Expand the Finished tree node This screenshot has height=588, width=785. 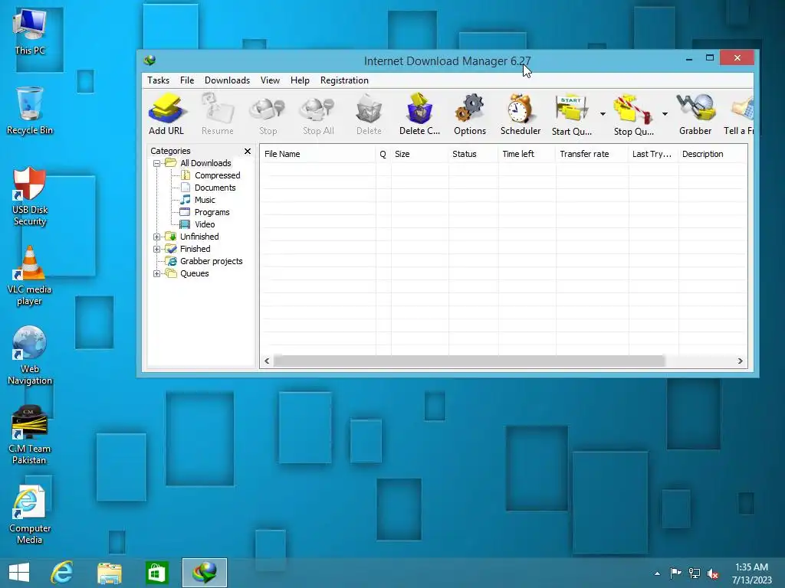(156, 249)
